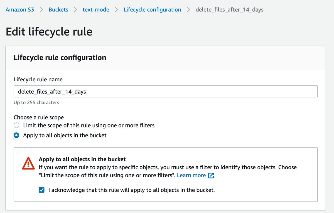Viewport: 334px width, 213px height.
Task: Click the Limit the scope radio label text
Action: (x=89, y=125)
